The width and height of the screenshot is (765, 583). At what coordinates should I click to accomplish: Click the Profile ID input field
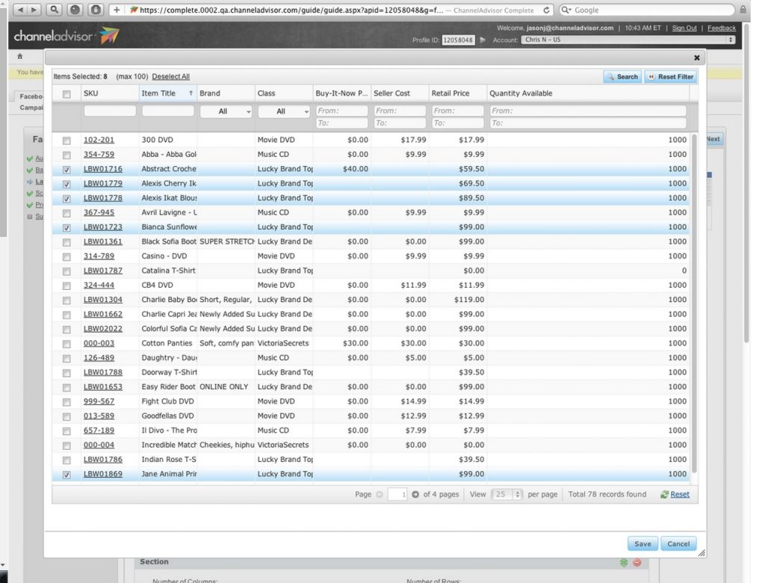[458, 40]
